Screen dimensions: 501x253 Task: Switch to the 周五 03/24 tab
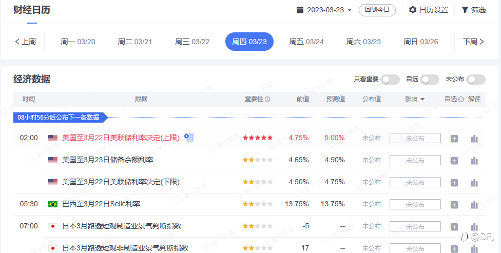point(306,42)
